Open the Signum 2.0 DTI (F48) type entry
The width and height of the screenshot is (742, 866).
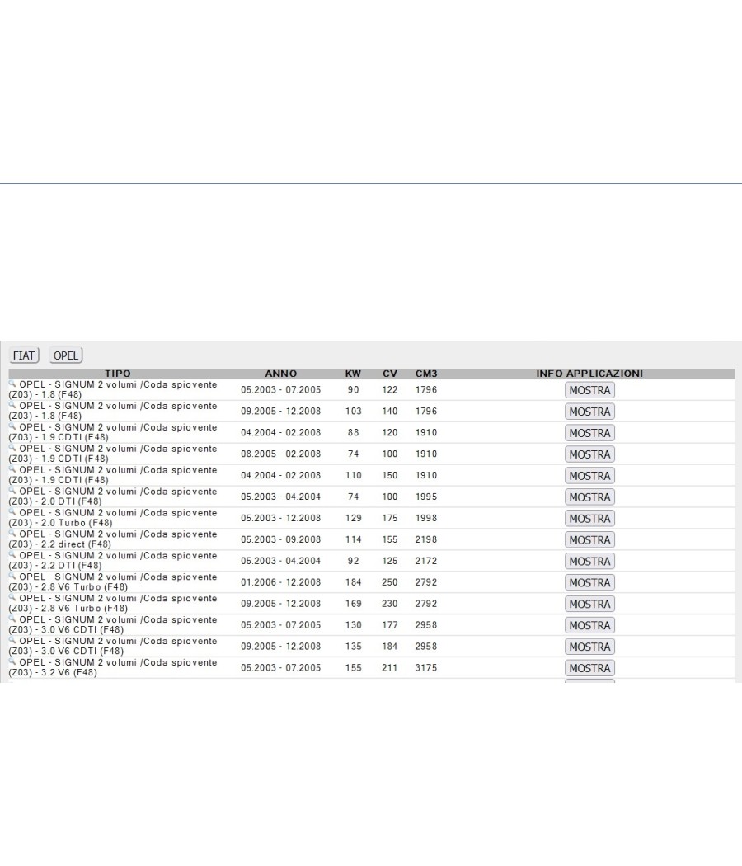tap(113, 496)
